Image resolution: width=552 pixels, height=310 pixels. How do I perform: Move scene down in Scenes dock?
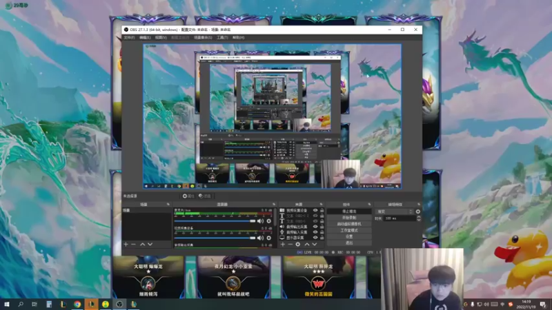pos(150,244)
